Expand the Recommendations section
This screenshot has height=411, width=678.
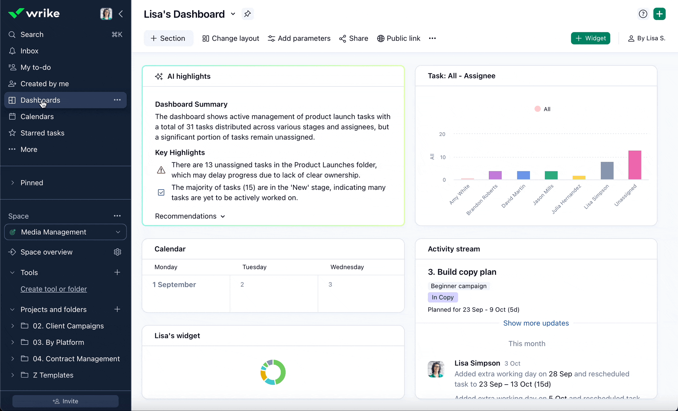pyautogui.click(x=190, y=216)
